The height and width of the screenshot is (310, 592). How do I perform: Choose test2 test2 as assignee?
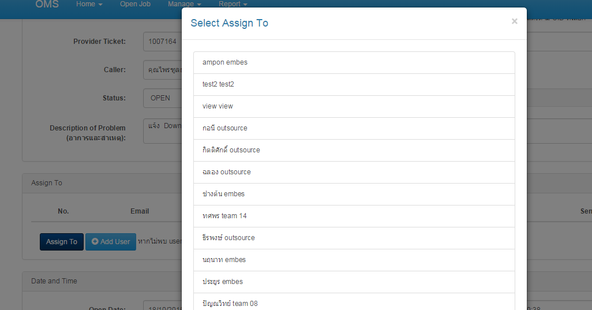coord(354,85)
